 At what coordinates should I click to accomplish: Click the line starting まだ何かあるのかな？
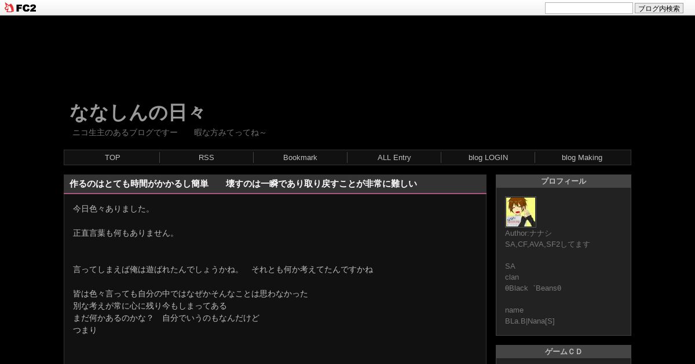coord(166,318)
